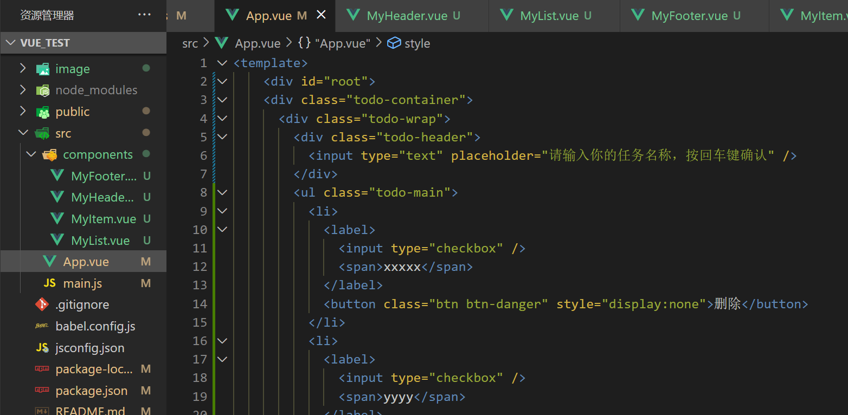The width and height of the screenshot is (848, 415).
Task: Expand the node_modules folder chevron
Action: (x=22, y=90)
